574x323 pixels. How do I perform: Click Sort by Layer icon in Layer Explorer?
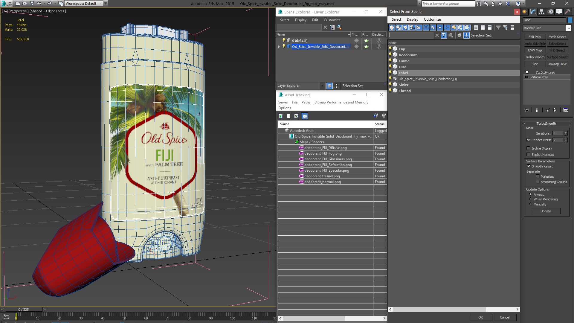[x=329, y=86]
